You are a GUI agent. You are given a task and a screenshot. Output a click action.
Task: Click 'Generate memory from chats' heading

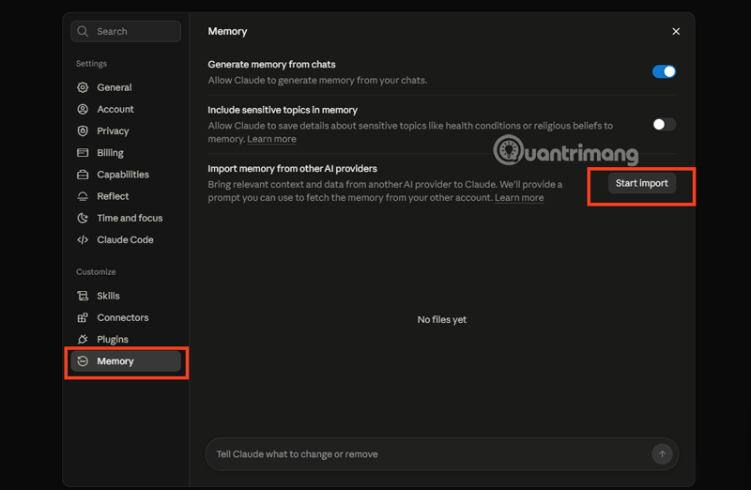(x=271, y=64)
